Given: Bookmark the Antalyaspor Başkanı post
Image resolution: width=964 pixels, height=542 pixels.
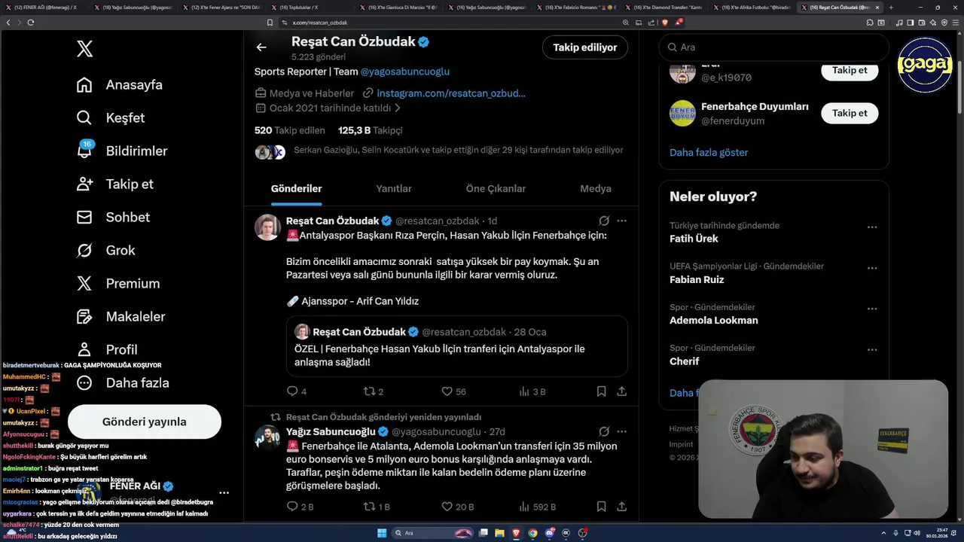Looking at the screenshot, I should [x=601, y=391].
